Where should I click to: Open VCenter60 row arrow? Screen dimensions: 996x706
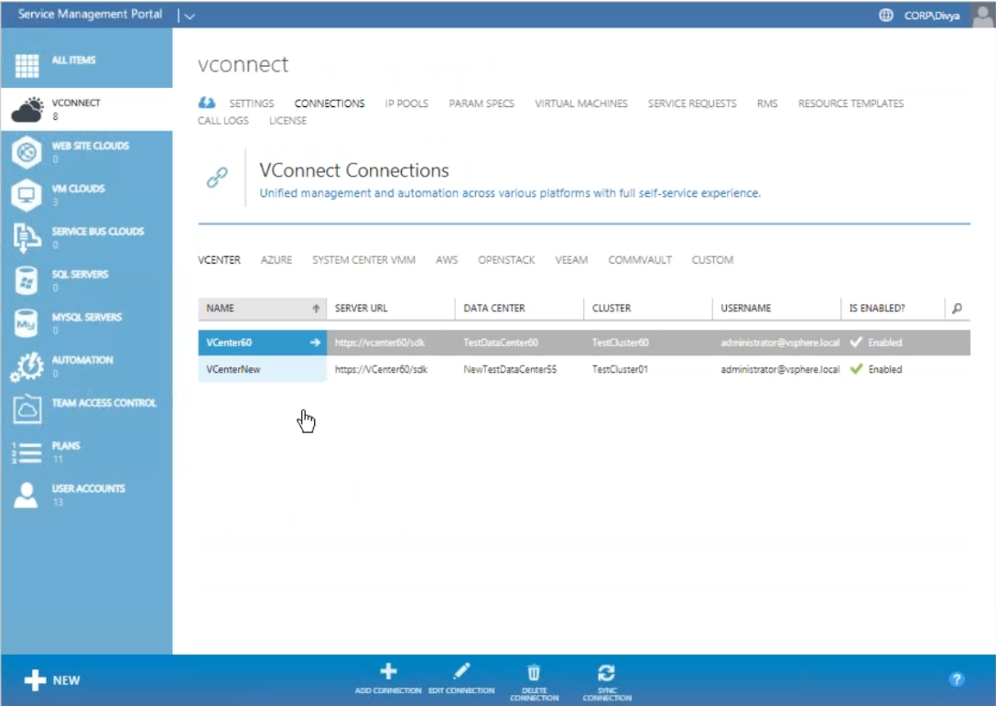click(314, 342)
